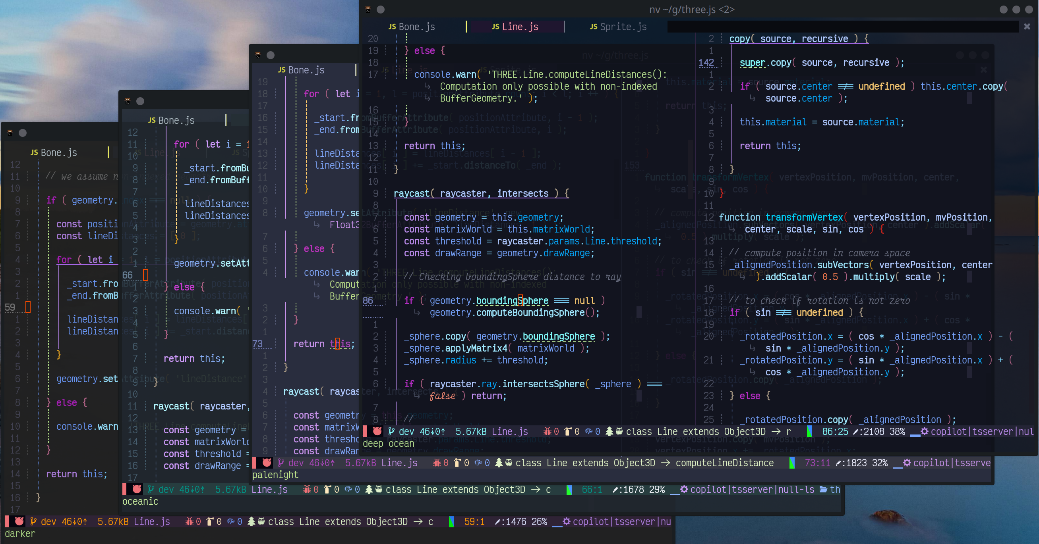This screenshot has width=1039, height=544.
Task: Click the tree icon in deep ocean statusline
Action: tap(609, 431)
